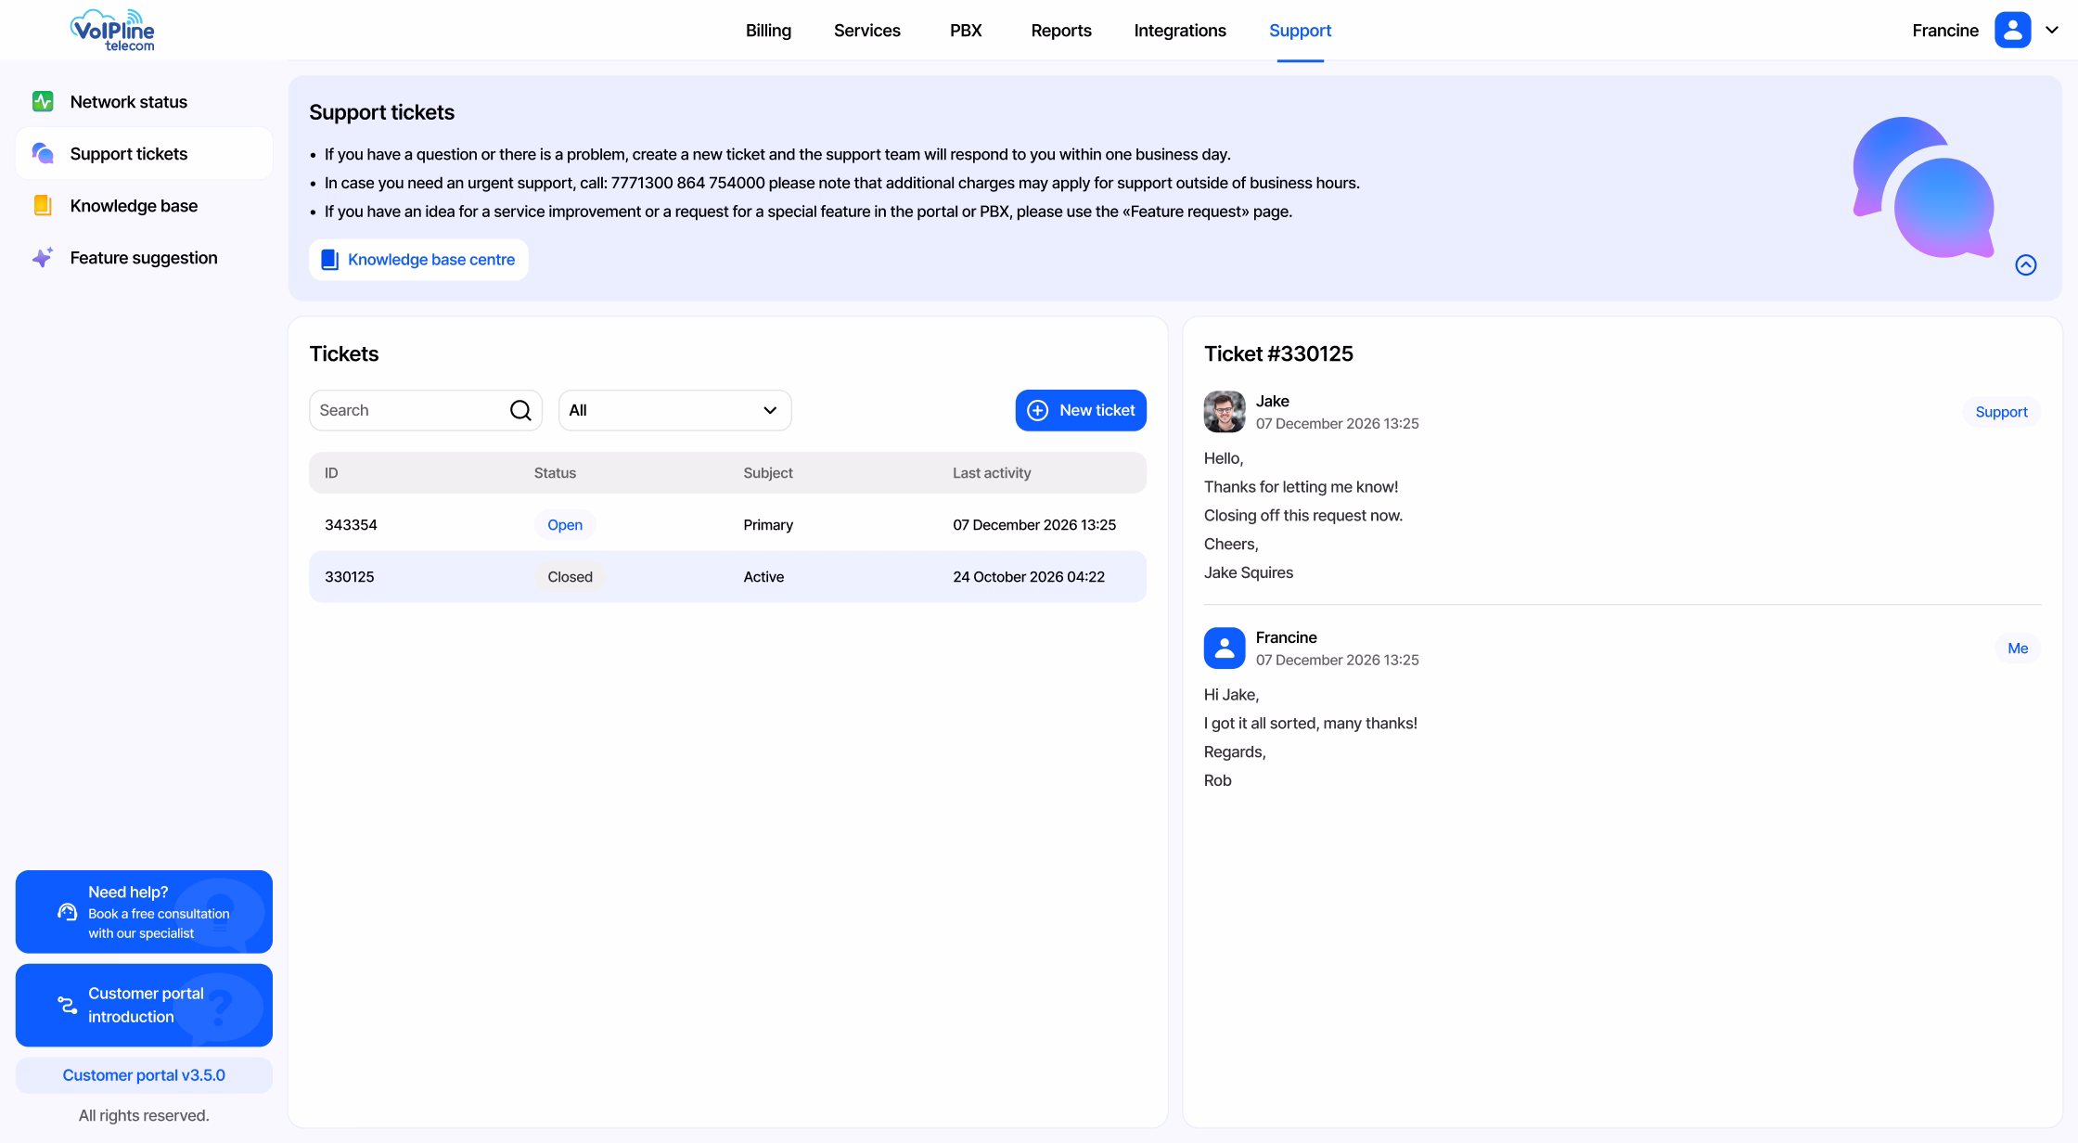Click the plus icon in New ticket
Viewport: 2078px width, 1143px height.
tap(1038, 410)
